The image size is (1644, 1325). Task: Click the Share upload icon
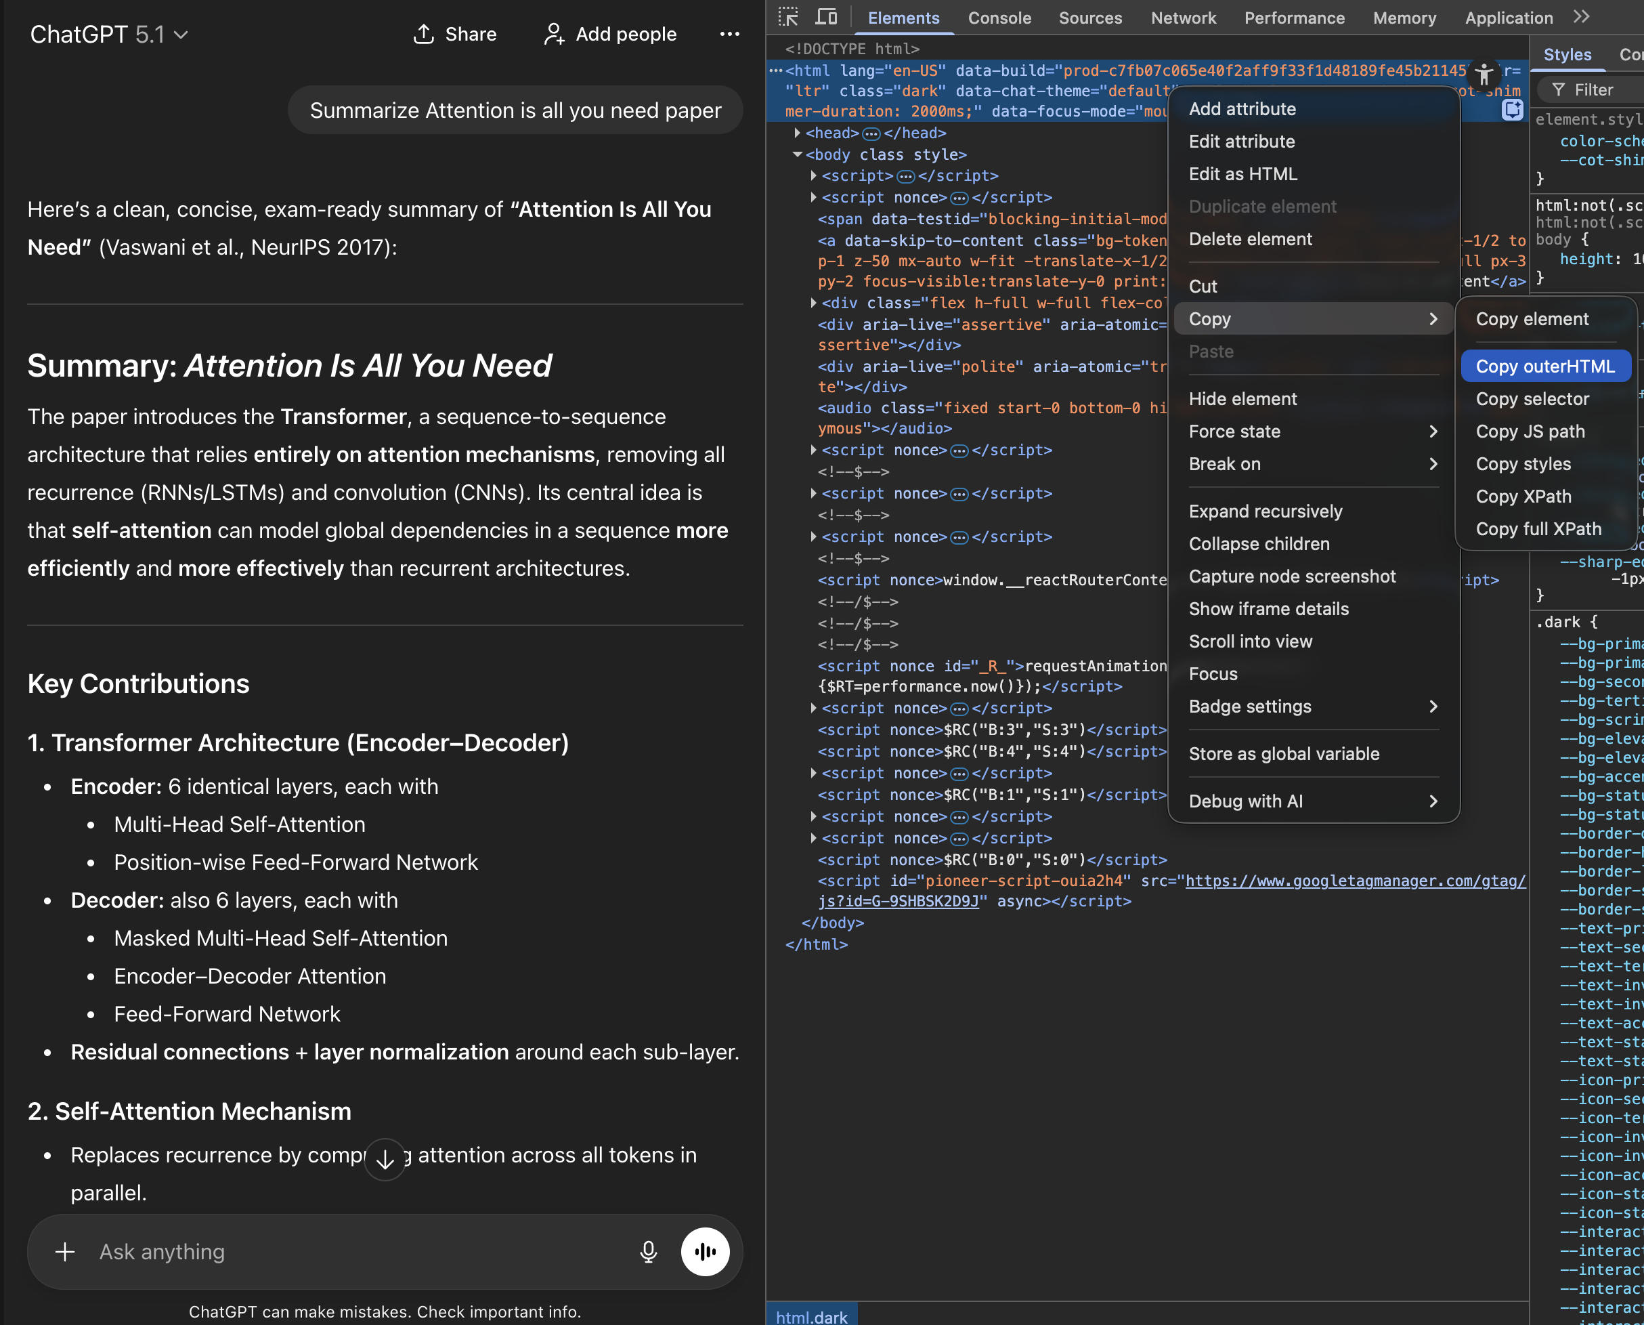point(424,34)
